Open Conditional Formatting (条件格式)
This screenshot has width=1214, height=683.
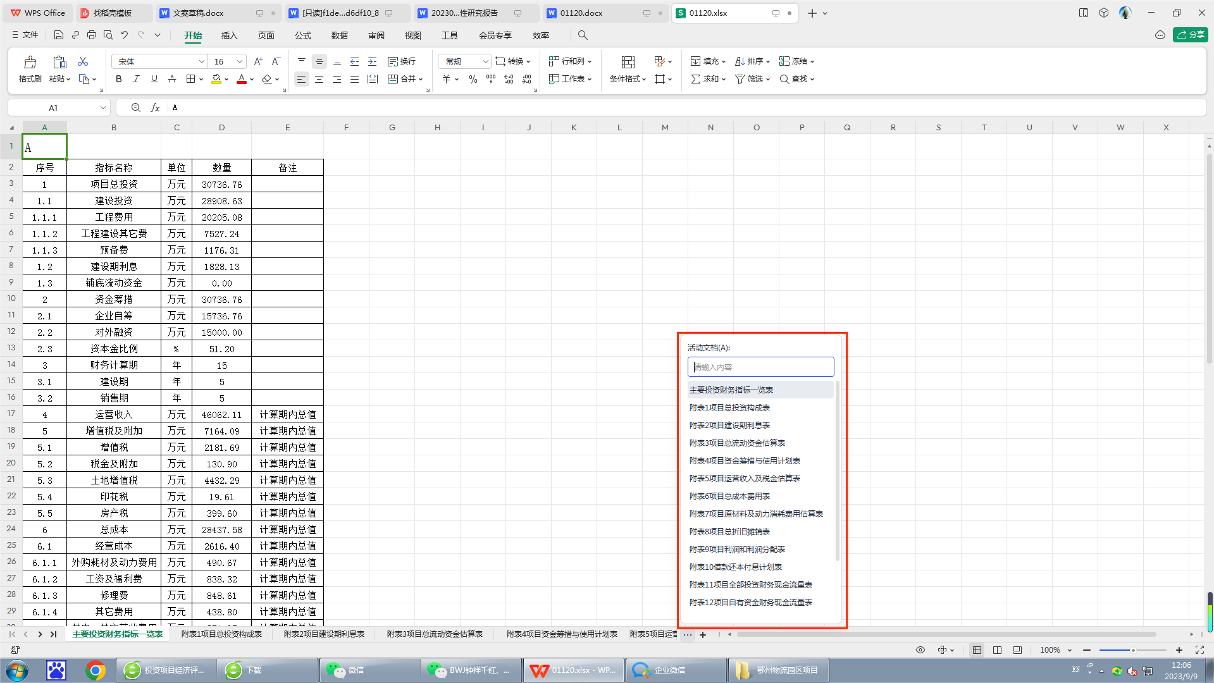click(x=625, y=79)
